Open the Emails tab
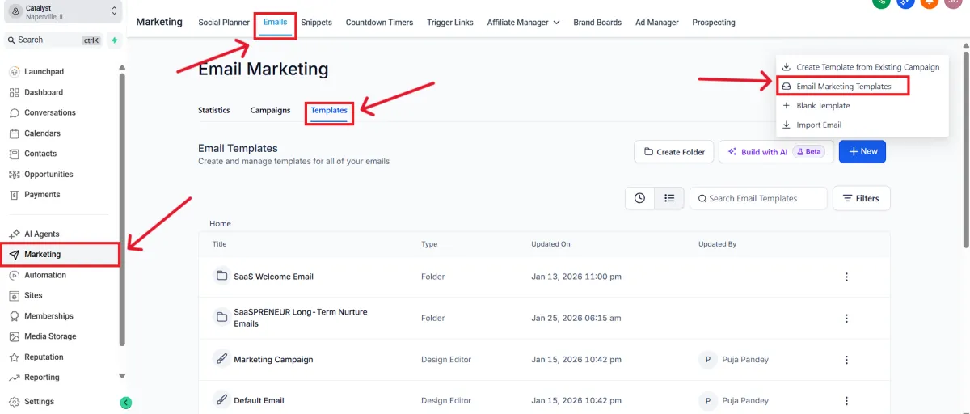Viewport: 970px width, 414px height. coord(275,23)
